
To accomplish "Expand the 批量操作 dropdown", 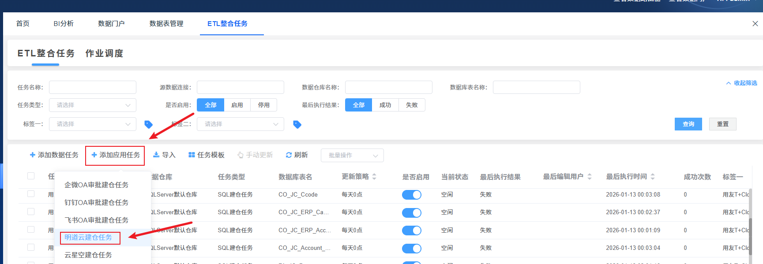I will click(x=352, y=156).
